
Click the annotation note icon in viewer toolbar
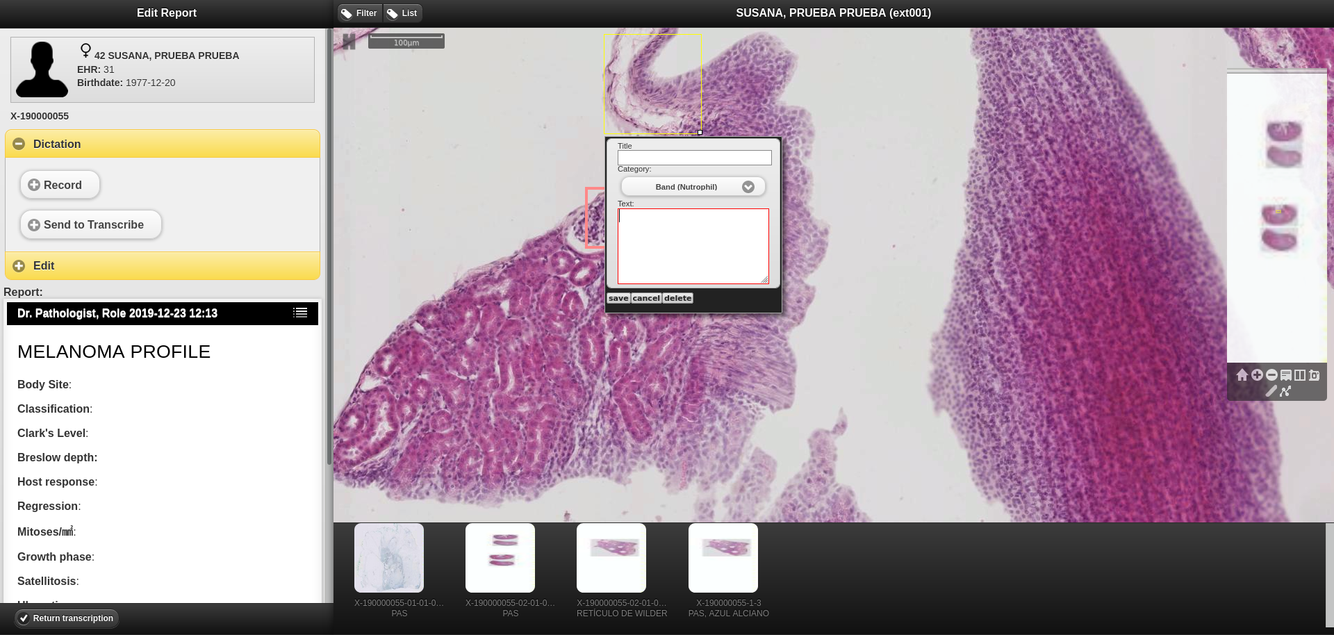click(1286, 375)
